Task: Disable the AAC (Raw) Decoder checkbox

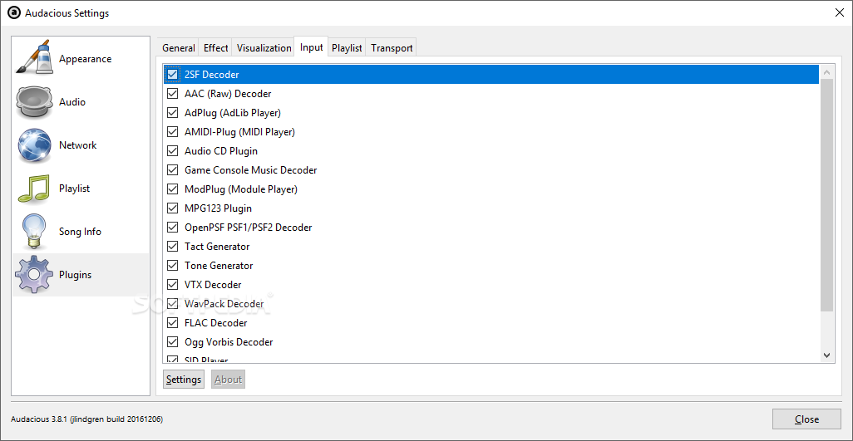Action: 173,93
